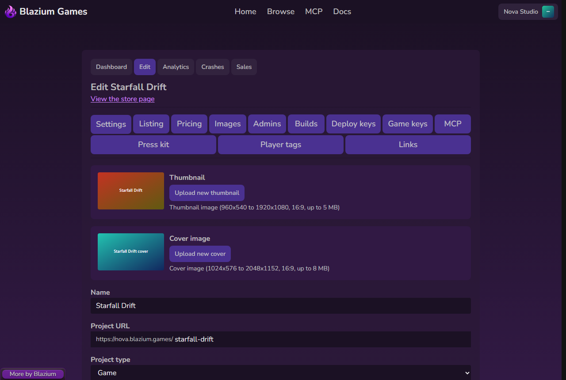Open the Press kit section

153,144
